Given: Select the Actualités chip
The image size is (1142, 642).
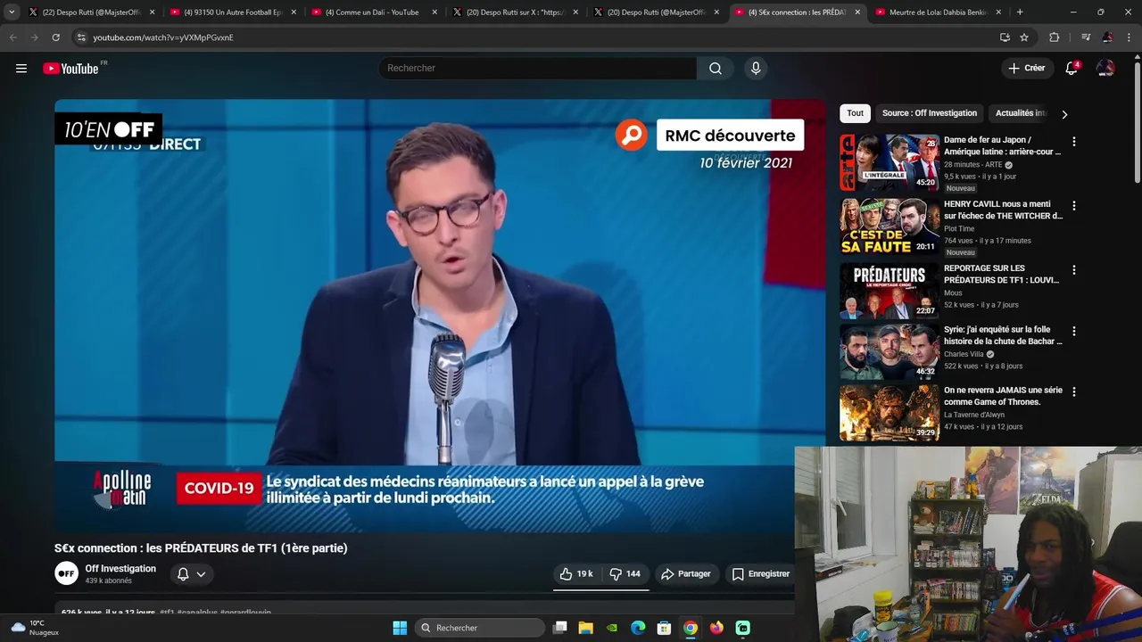Looking at the screenshot, I should [x=1020, y=113].
